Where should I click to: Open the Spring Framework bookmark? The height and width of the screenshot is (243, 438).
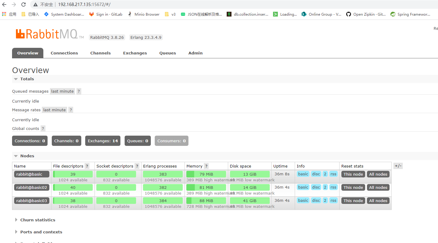[410, 14]
